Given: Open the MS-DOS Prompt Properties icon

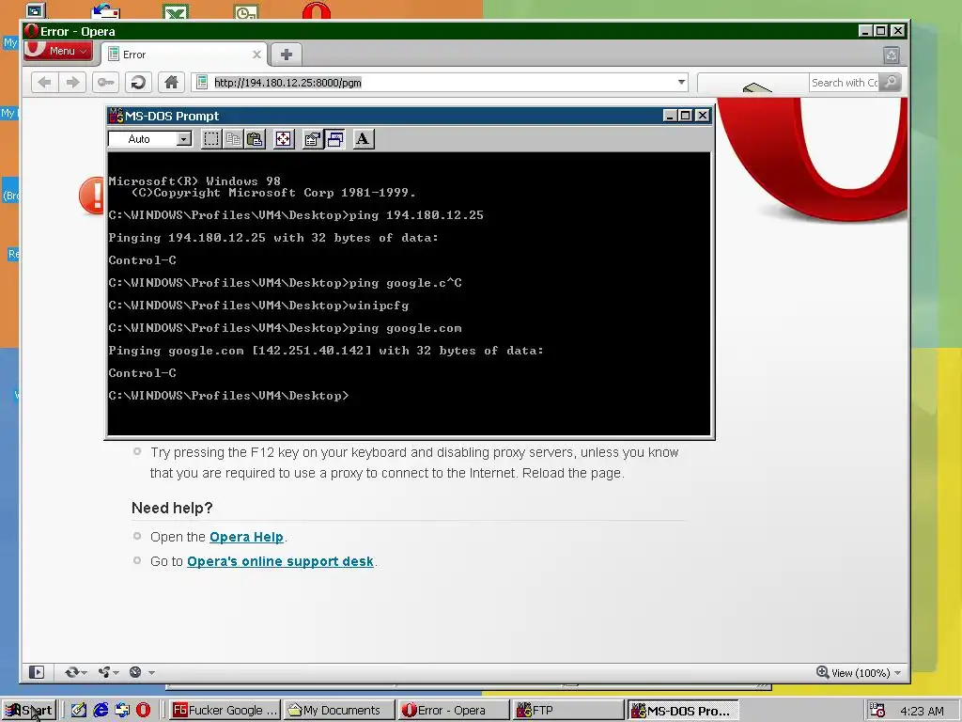Looking at the screenshot, I should tap(313, 139).
